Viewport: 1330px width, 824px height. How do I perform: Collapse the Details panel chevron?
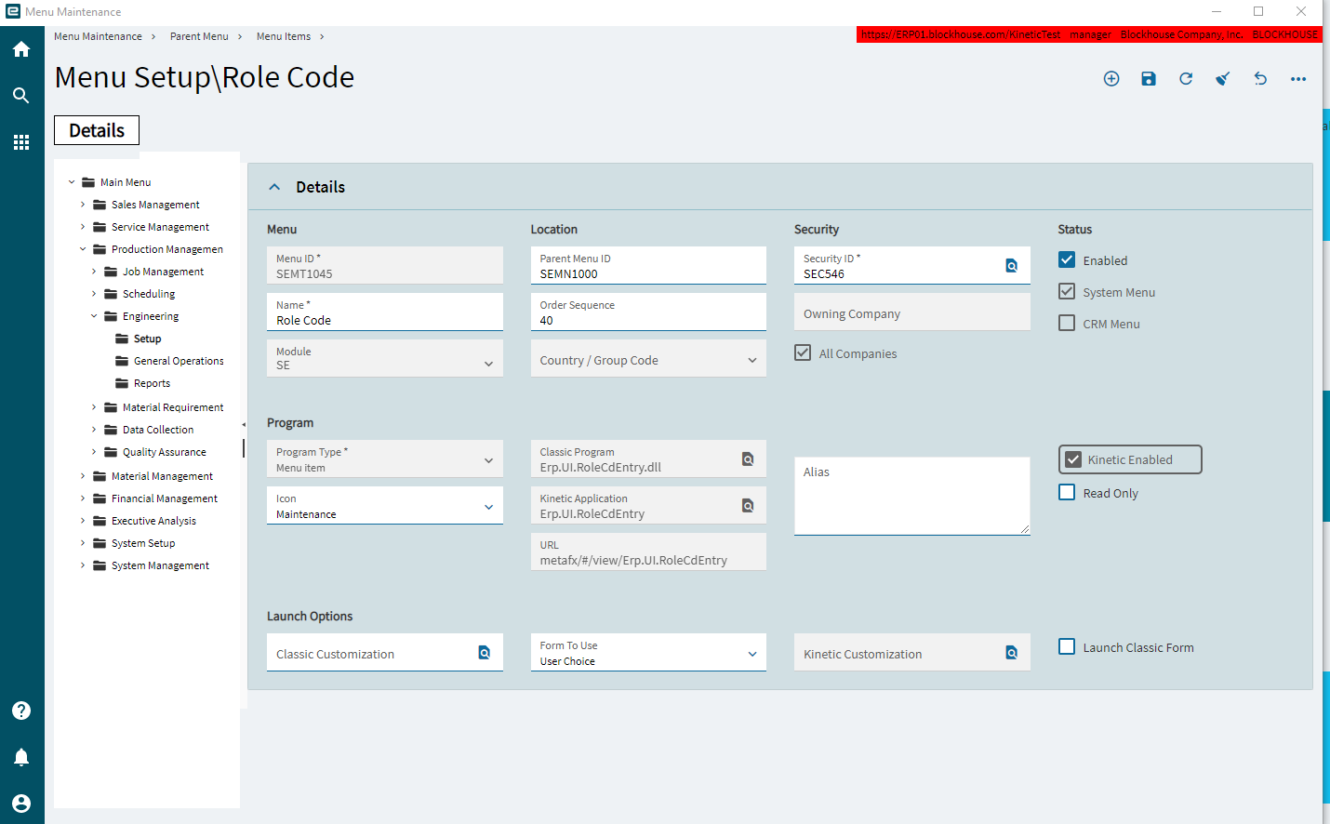coord(274,187)
